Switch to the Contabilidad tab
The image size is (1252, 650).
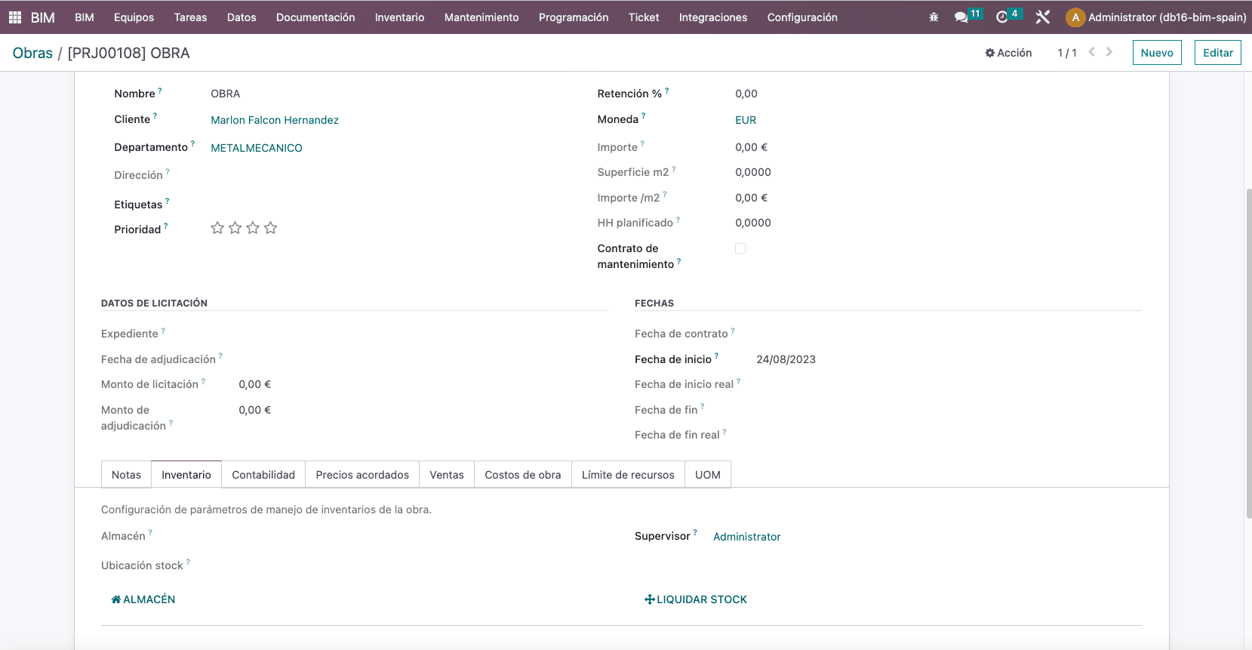[263, 475]
